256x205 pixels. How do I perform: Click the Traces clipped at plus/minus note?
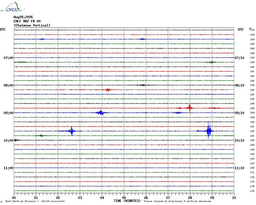click(177, 201)
